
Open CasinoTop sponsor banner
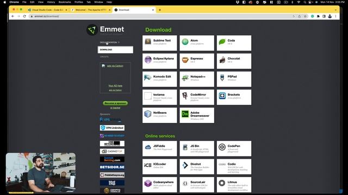pos(112,152)
